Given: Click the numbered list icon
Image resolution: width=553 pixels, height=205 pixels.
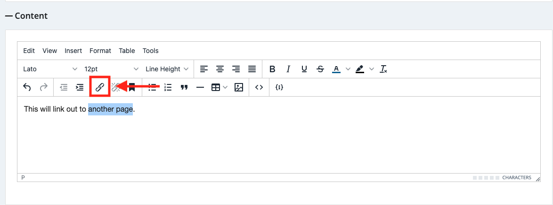Looking at the screenshot, I should tap(168, 87).
